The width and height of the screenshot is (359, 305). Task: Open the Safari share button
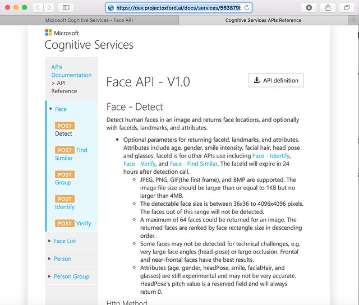[328, 7]
